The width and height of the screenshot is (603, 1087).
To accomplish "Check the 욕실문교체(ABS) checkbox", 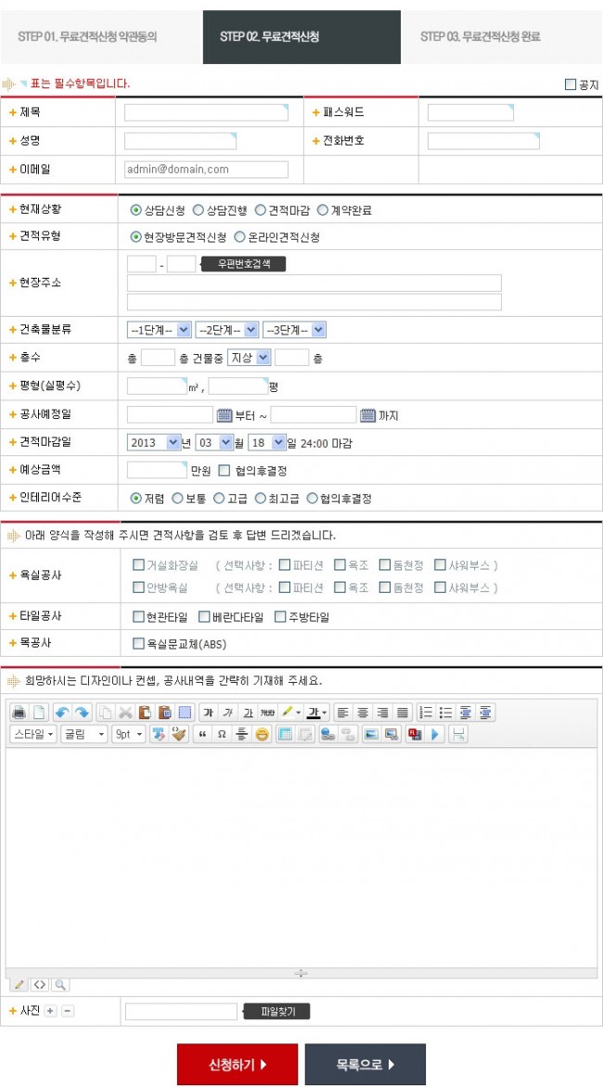I will pyautogui.click(x=138, y=644).
